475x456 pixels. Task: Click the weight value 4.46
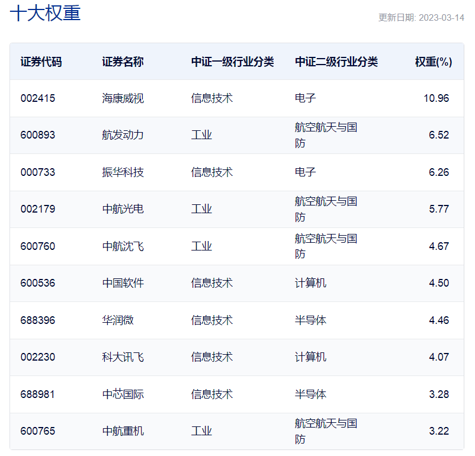tap(439, 320)
